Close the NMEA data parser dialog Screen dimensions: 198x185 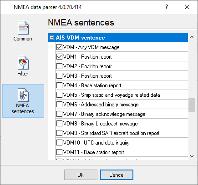click(x=187, y=7)
